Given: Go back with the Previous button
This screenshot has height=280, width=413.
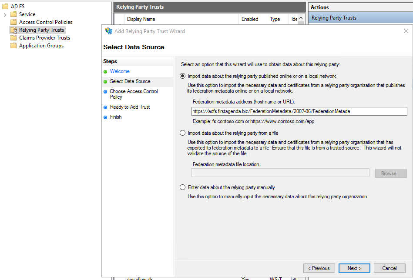Looking at the screenshot, I should coord(319,268).
